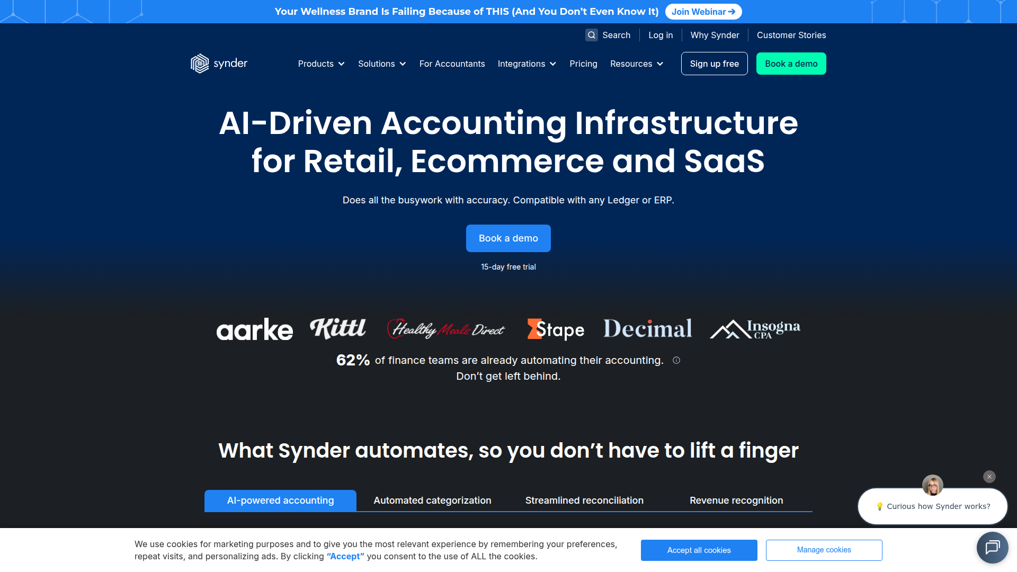Screen dimensions: 1017x572
Task: Click the Insogna CPA logo
Action: click(x=755, y=329)
